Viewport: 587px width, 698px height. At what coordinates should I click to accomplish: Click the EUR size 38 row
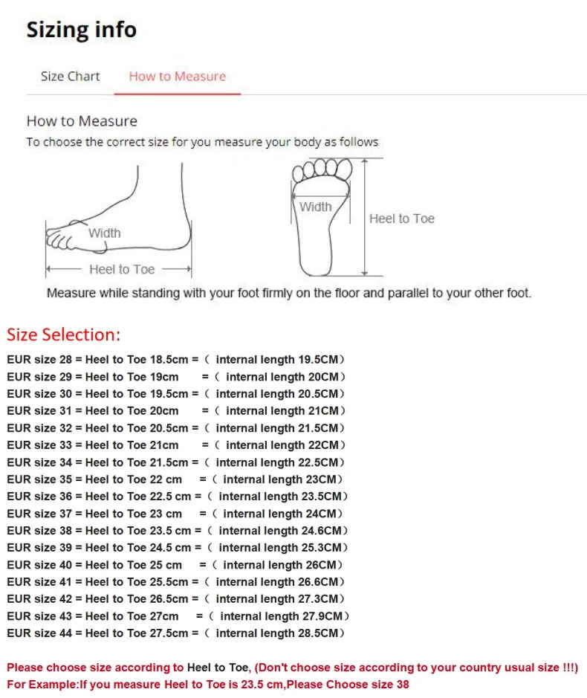pyautogui.click(x=177, y=531)
